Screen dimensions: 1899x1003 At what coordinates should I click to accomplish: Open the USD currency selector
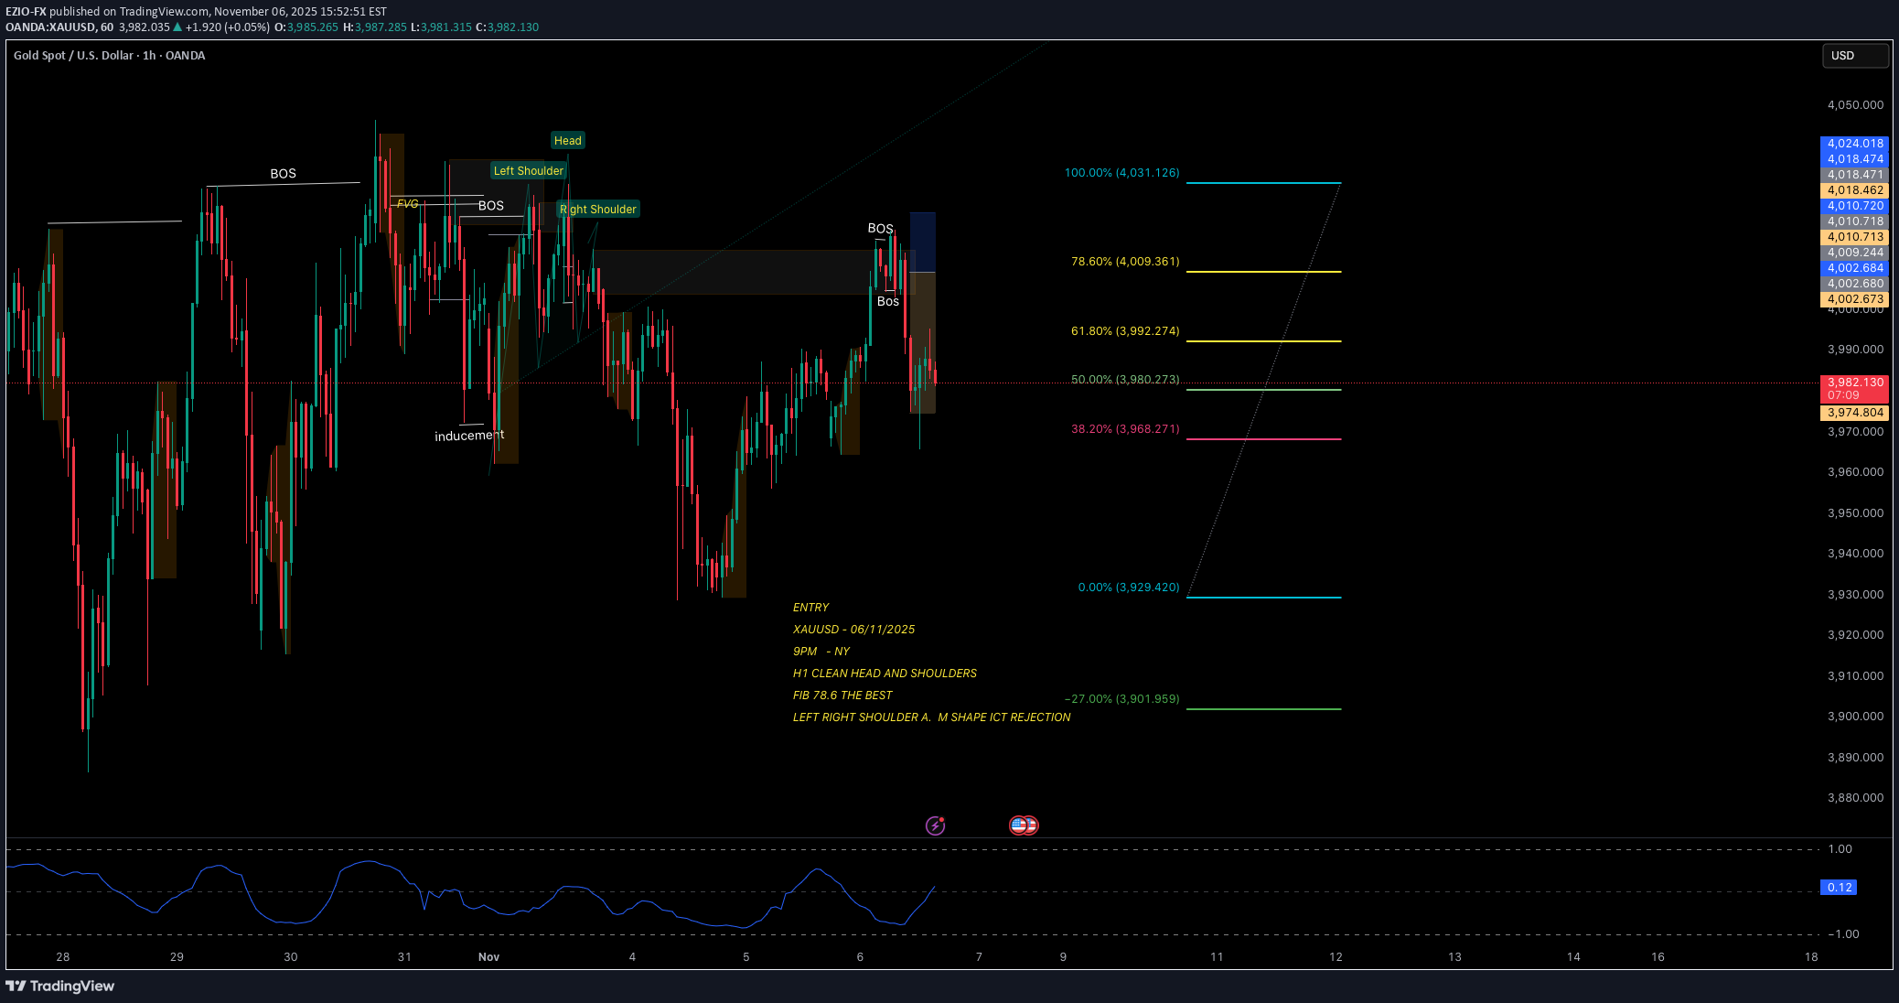tap(1854, 56)
